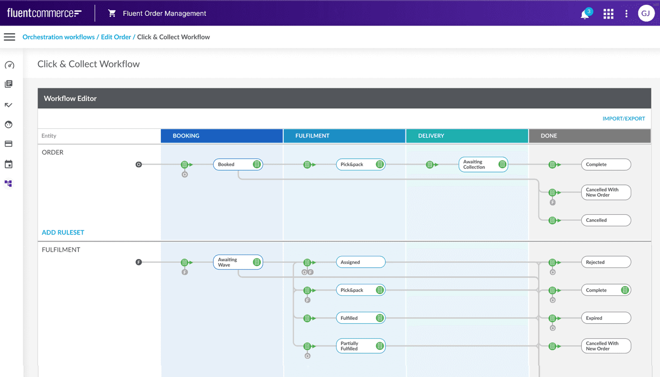Screen dimensions: 660x377
Task: Select the Cancelled status node
Action: pyautogui.click(x=606, y=220)
